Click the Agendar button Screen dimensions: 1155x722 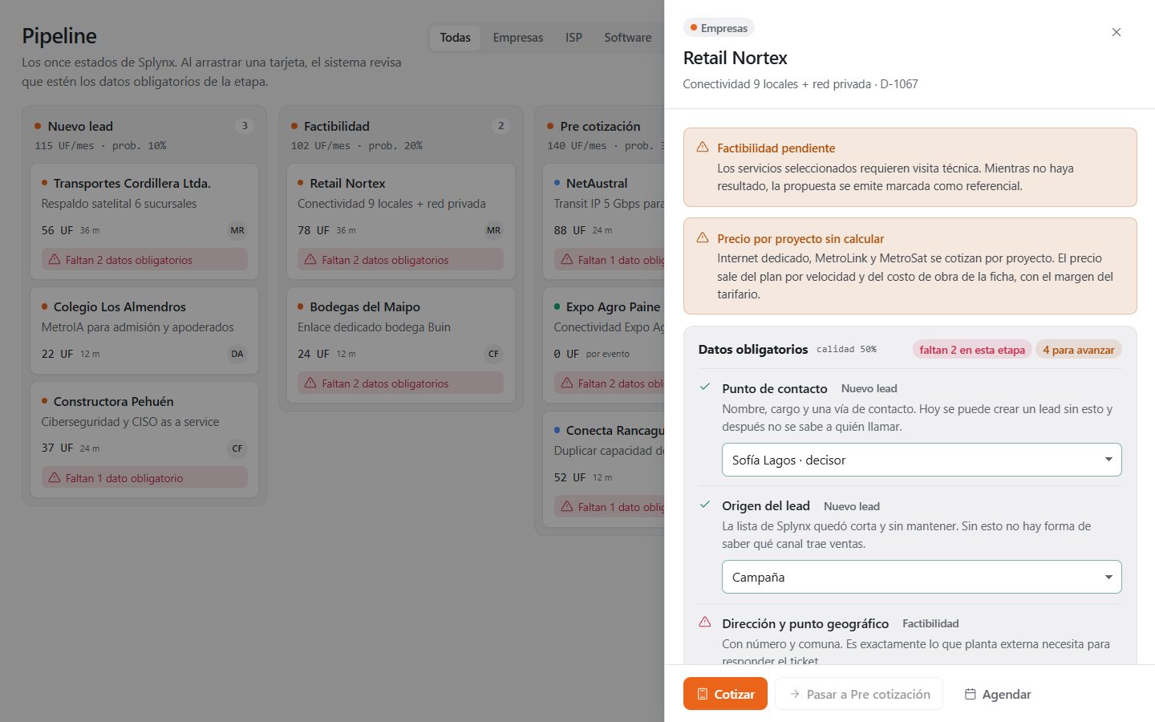997,694
